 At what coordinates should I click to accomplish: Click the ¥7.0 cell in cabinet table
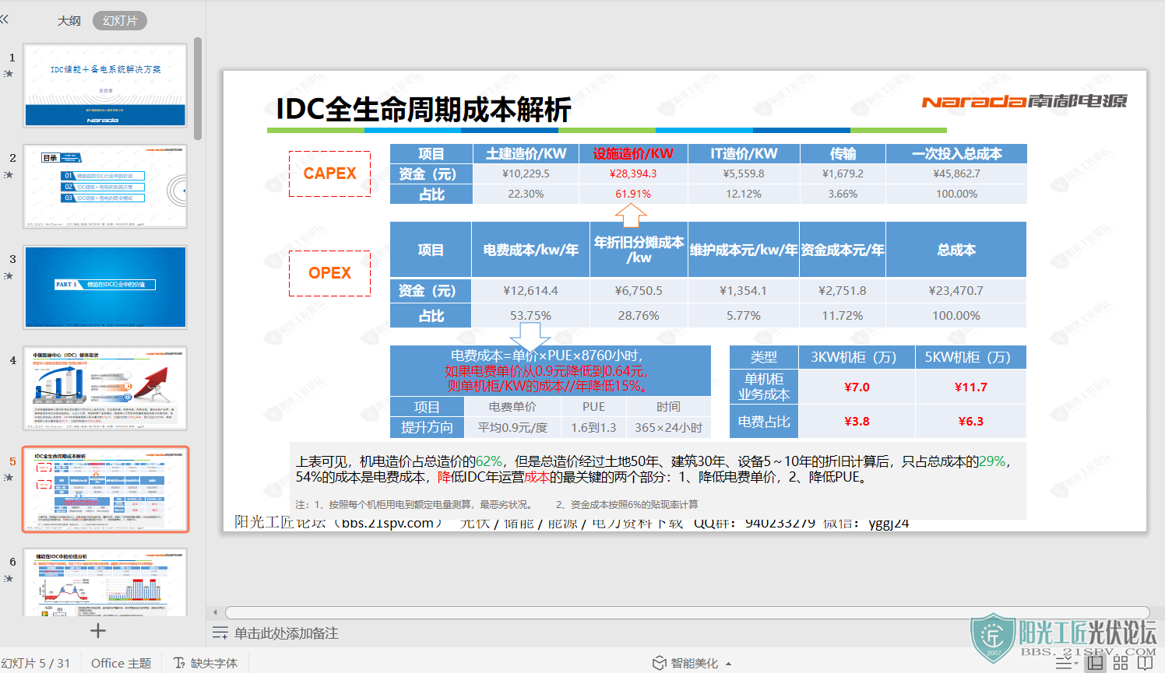tap(856, 387)
